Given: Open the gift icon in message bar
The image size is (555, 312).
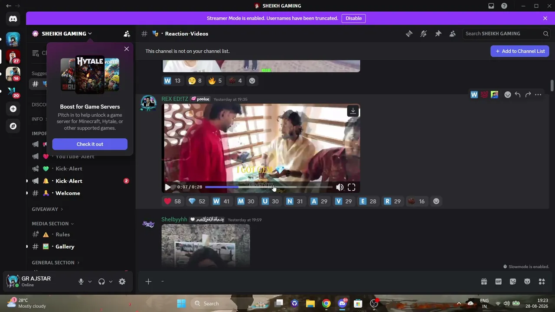Looking at the screenshot, I should tap(484, 281).
